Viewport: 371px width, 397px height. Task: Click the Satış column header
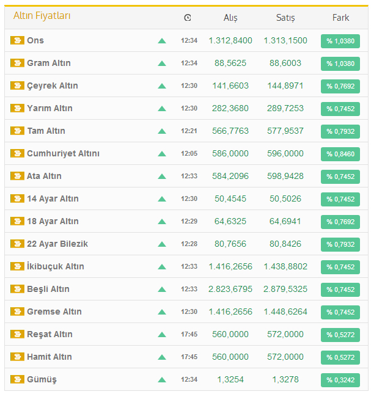(285, 18)
